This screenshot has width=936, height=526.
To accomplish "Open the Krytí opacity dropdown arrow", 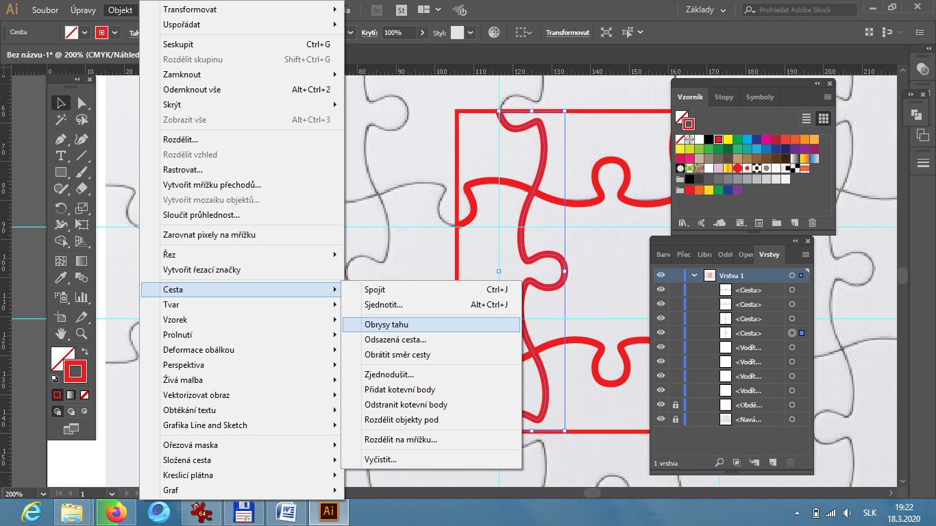I will click(421, 33).
